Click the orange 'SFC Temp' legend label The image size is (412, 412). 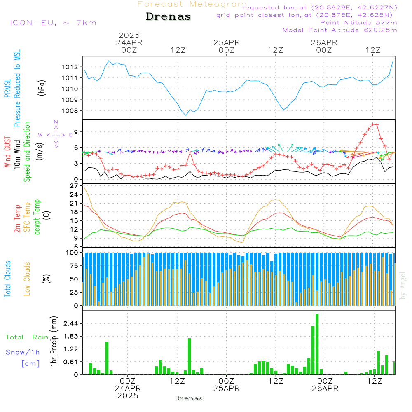coord(27,217)
